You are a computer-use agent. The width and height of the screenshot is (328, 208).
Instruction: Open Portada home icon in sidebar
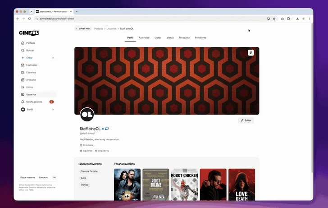(x=23, y=43)
